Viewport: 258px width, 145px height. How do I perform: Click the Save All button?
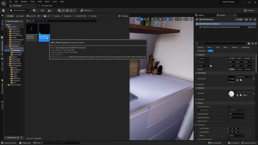tap(31, 16)
